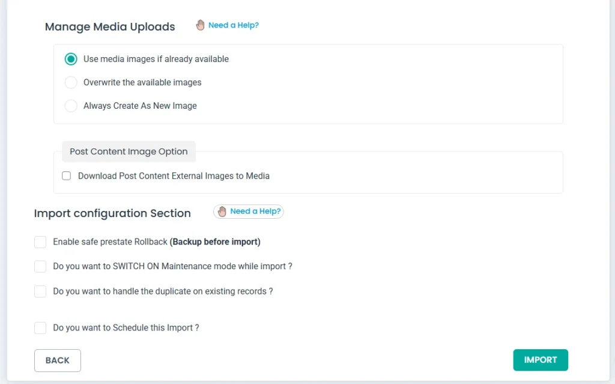Screen dimensions: 615x384
Task: Enable the handle duplicate on existing records checkbox
Action: click(x=40, y=291)
